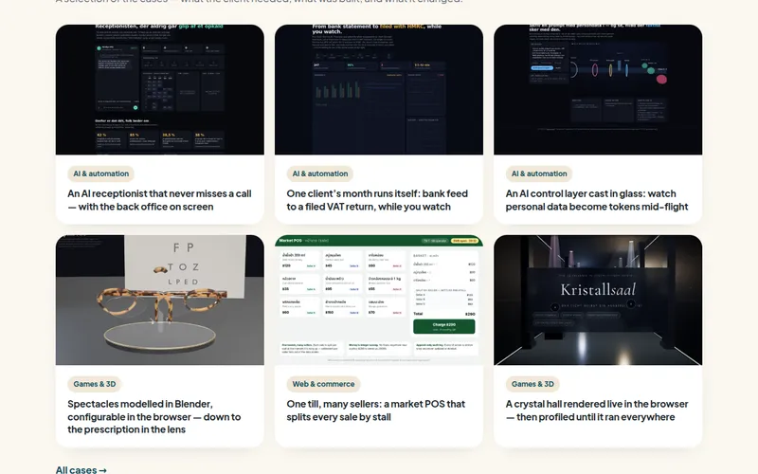Image resolution: width=758 pixels, height=474 pixels.
Task: Open the AI control layer glass thumbnail
Action: coord(598,89)
